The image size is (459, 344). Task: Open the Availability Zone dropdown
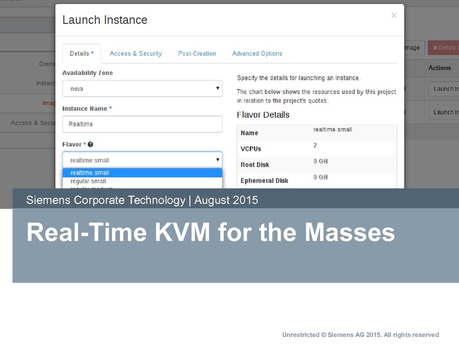[x=142, y=88]
